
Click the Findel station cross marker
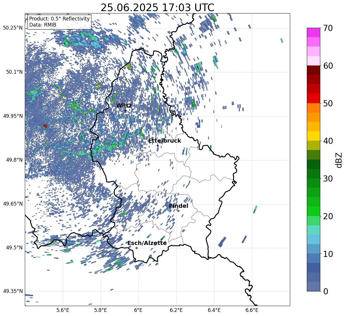click(x=178, y=211)
